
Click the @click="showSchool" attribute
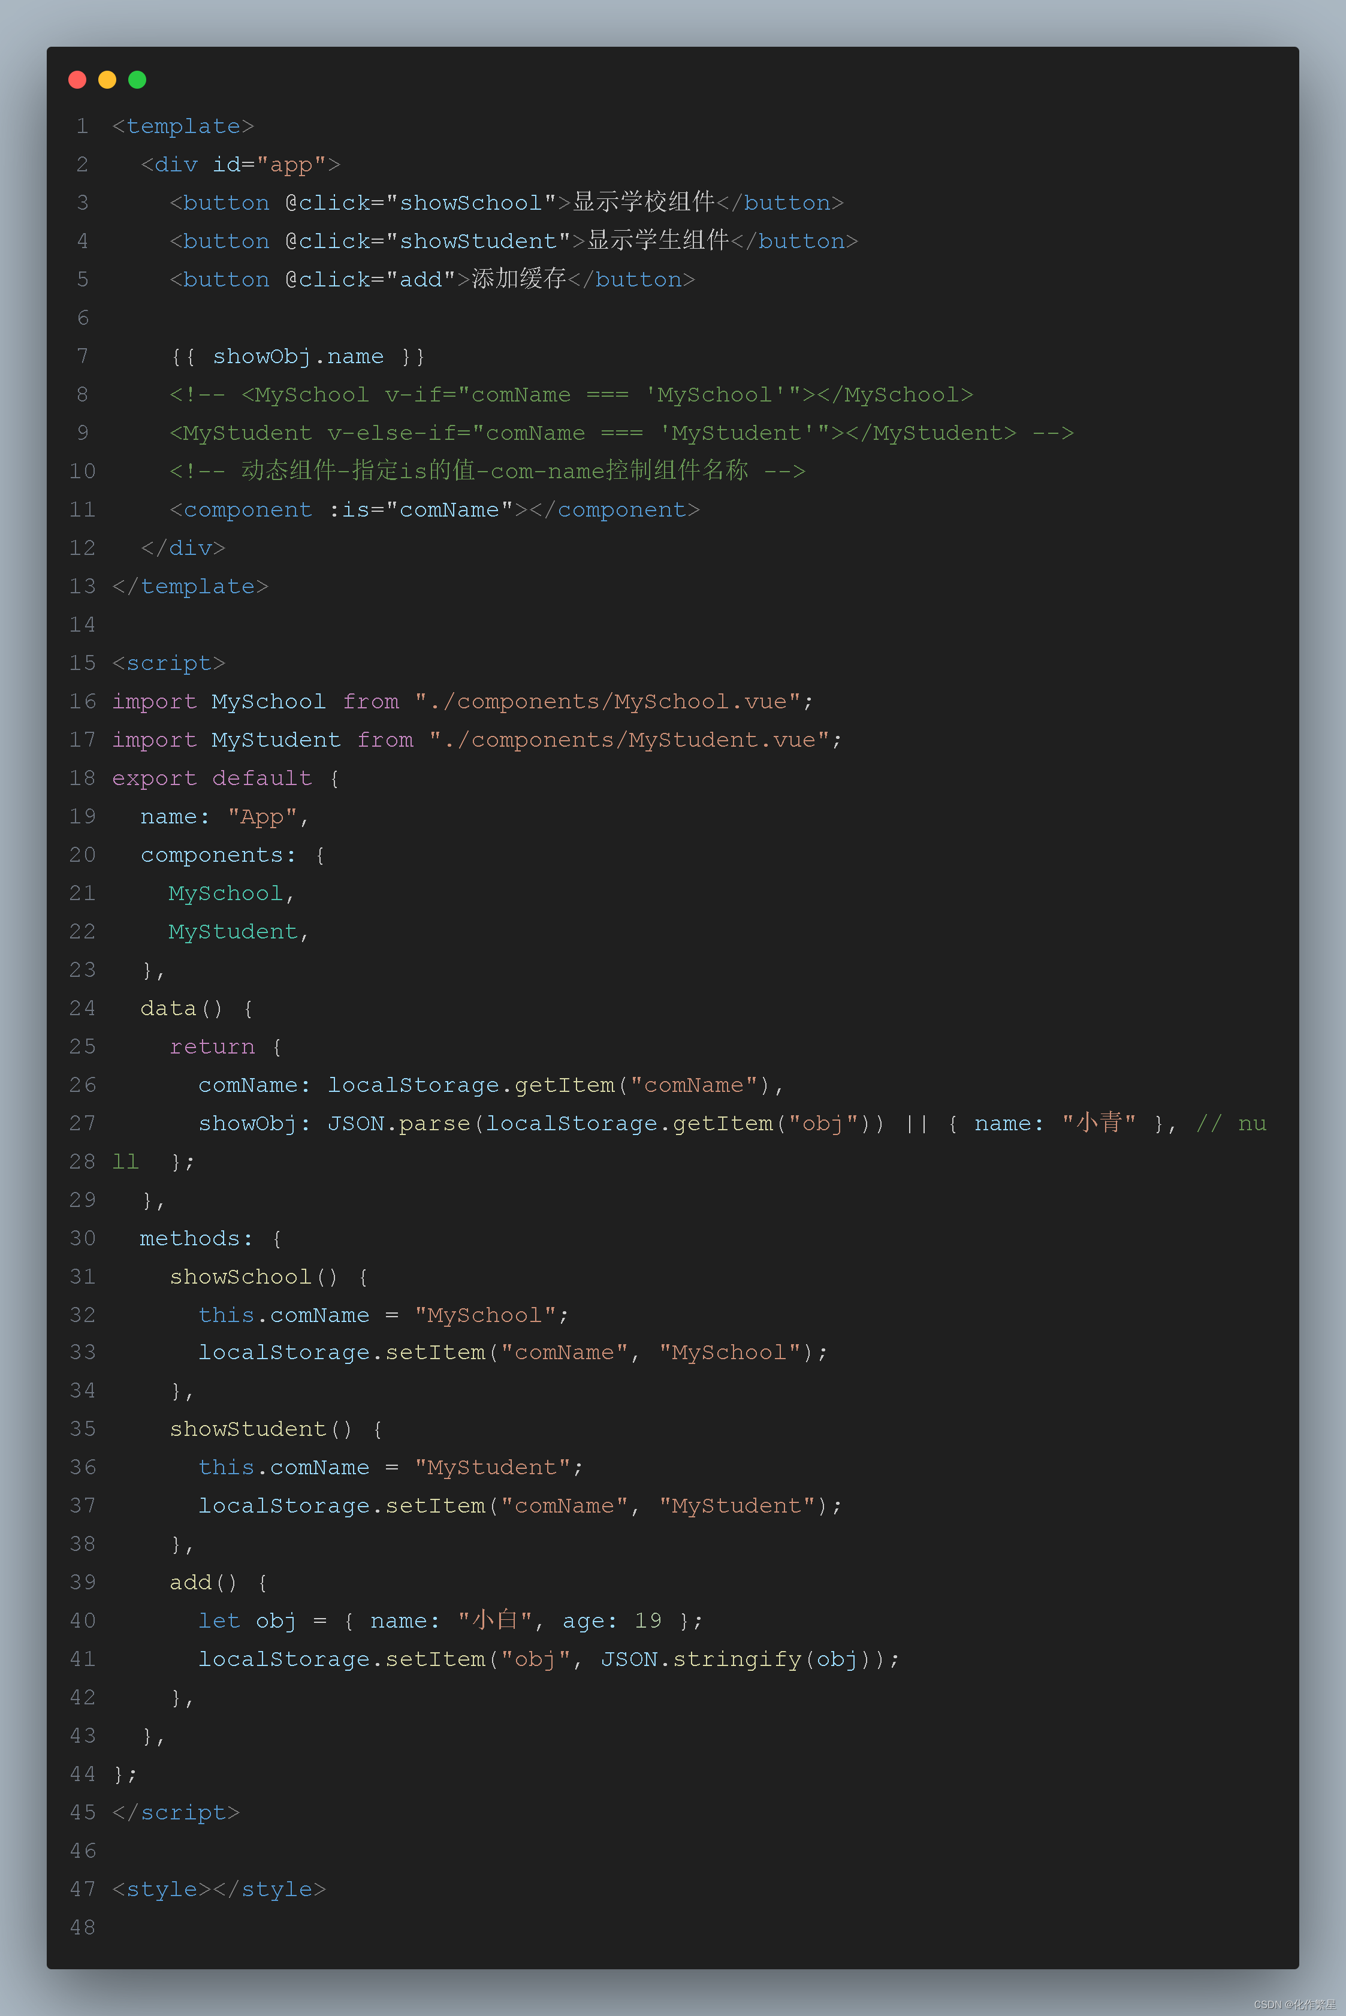click(x=421, y=203)
